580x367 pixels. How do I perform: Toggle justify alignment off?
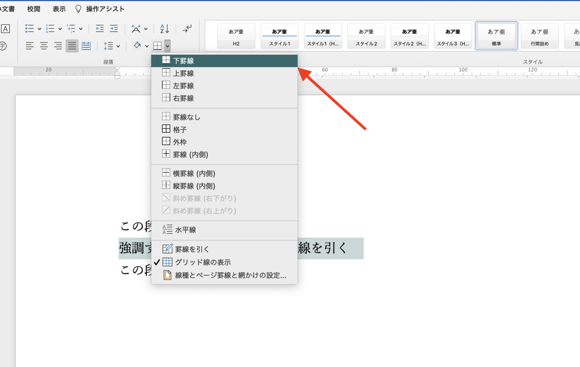(72, 46)
